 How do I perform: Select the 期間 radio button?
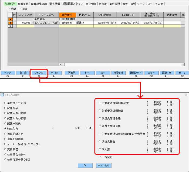(x=9, y=9)
